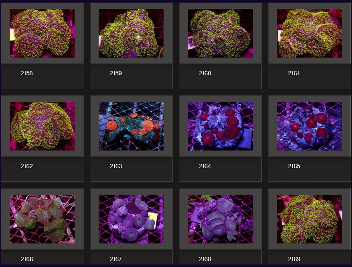352x267 pixels.
Task: Open coral thumbnail 2159
Action: point(131,33)
